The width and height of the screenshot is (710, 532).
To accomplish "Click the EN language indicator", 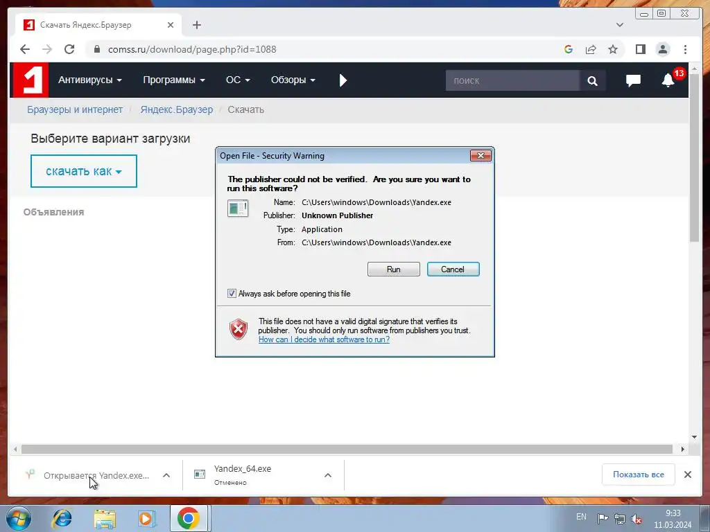I will (582, 517).
